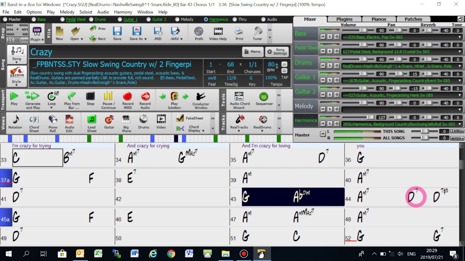
Task: Open Lead Sheet window
Action: pyautogui.click(x=92, y=123)
